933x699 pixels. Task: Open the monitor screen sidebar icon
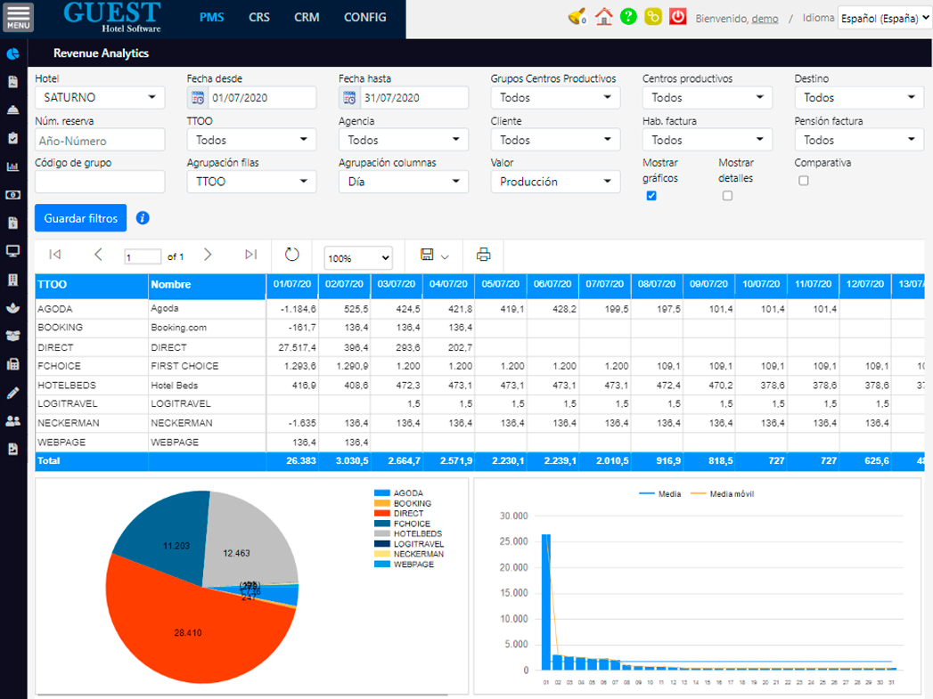(12, 251)
